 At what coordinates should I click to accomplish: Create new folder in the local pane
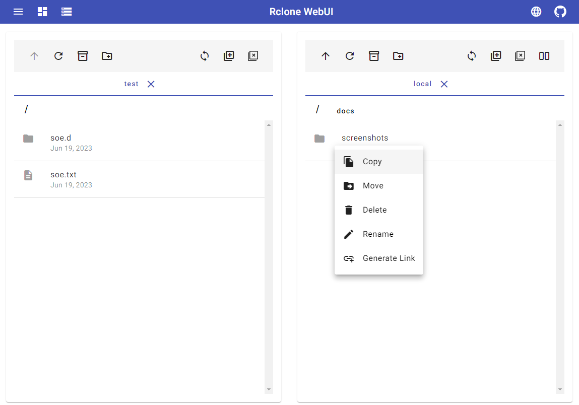click(398, 56)
